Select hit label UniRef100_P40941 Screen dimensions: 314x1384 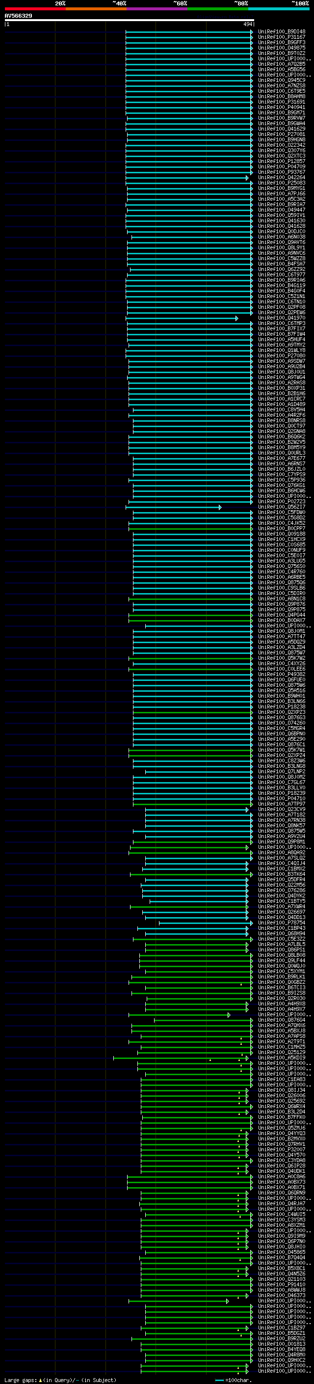point(282,108)
